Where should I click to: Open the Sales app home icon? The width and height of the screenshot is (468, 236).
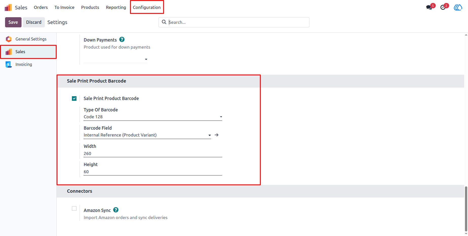8,7
